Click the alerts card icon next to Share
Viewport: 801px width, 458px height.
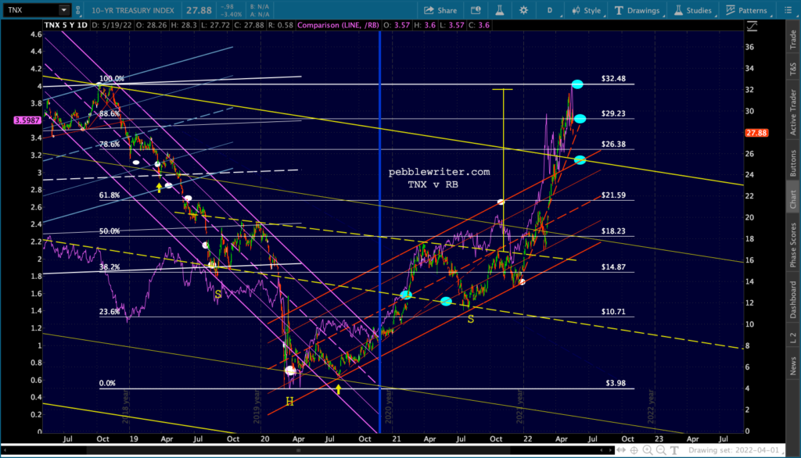click(x=476, y=10)
